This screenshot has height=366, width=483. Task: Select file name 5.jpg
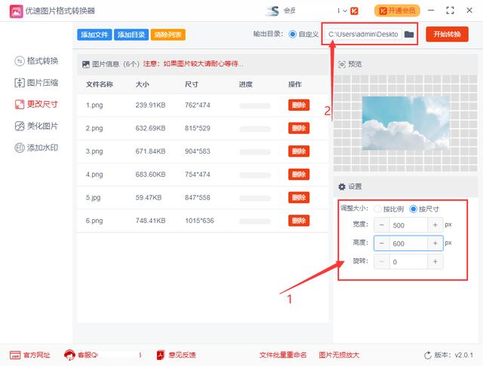tap(93, 197)
